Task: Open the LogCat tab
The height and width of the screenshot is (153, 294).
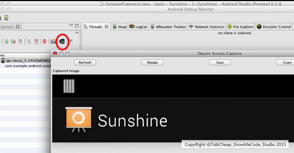Action: click(x=138, y=27)
